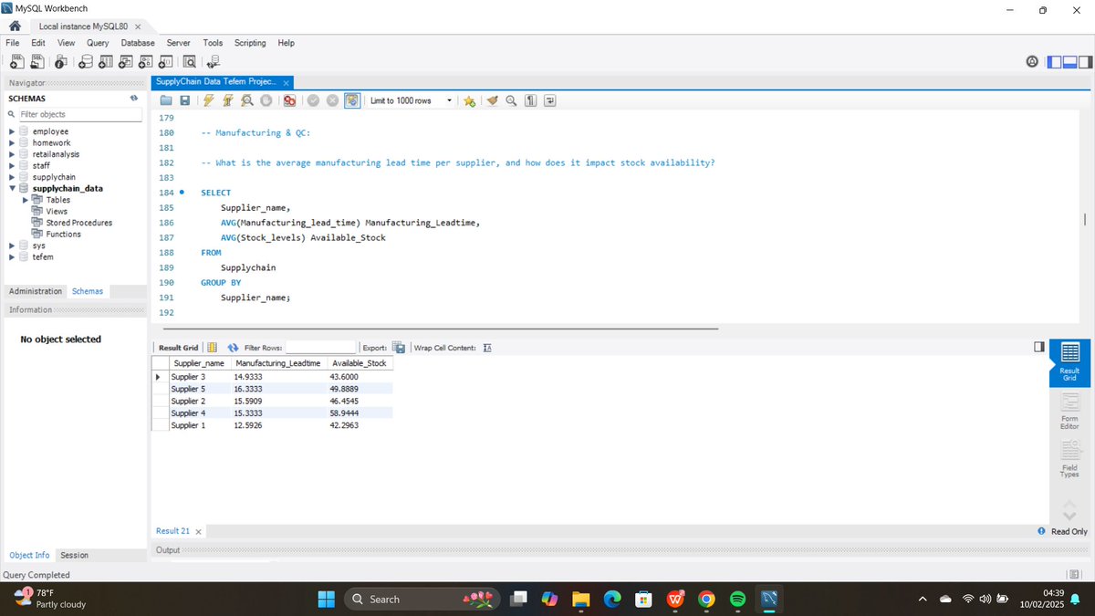Select the Supplier 4 cell
This screenshot has height=616, width=1095.
coord(189,412)
